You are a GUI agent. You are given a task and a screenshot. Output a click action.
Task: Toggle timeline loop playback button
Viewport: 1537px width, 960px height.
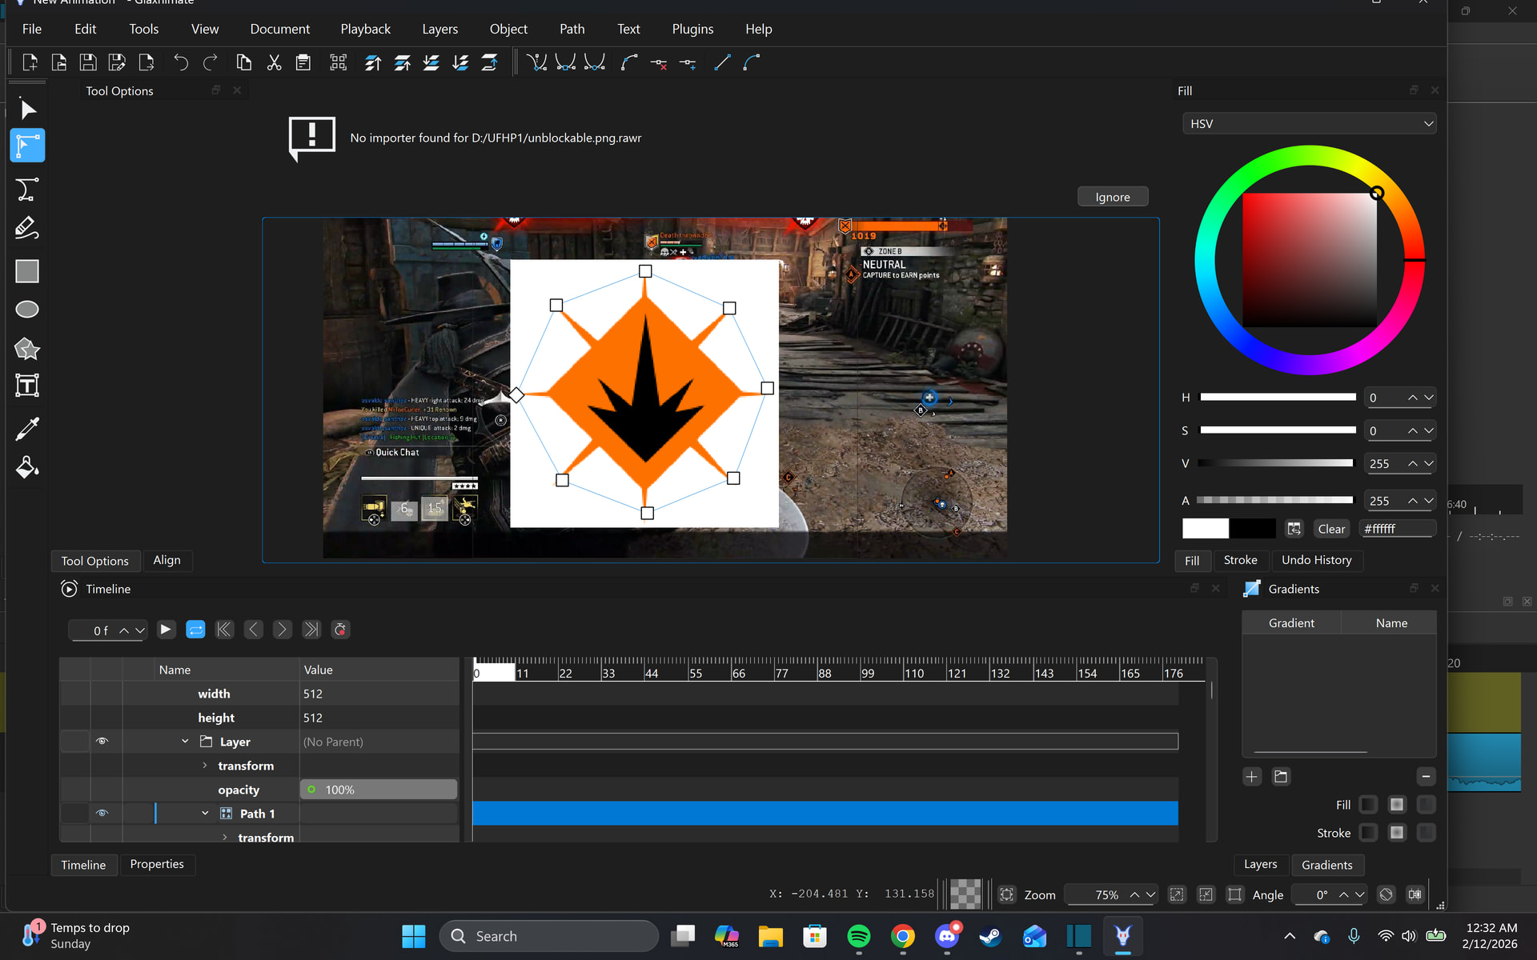coord(195,630)
